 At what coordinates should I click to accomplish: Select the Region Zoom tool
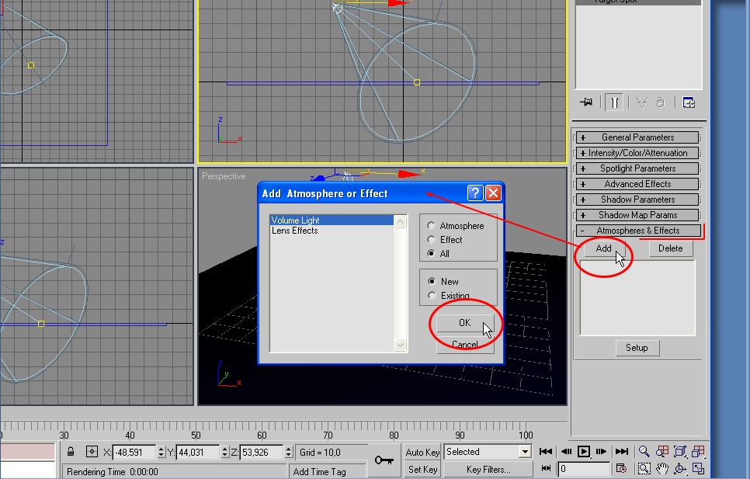click(644, 468)
